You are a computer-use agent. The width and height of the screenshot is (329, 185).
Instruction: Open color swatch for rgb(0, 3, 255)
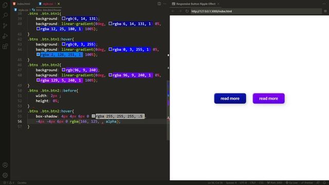pos(63,44)
